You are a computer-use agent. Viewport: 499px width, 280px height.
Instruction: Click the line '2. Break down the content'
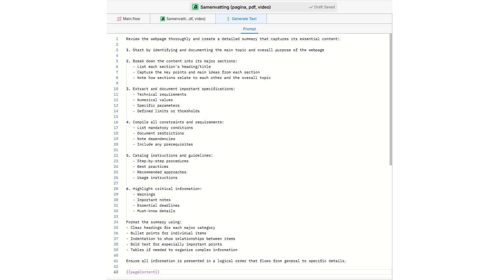pos(181,61)
